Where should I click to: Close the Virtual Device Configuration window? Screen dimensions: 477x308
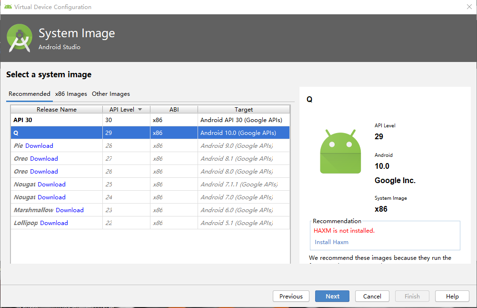468,7
